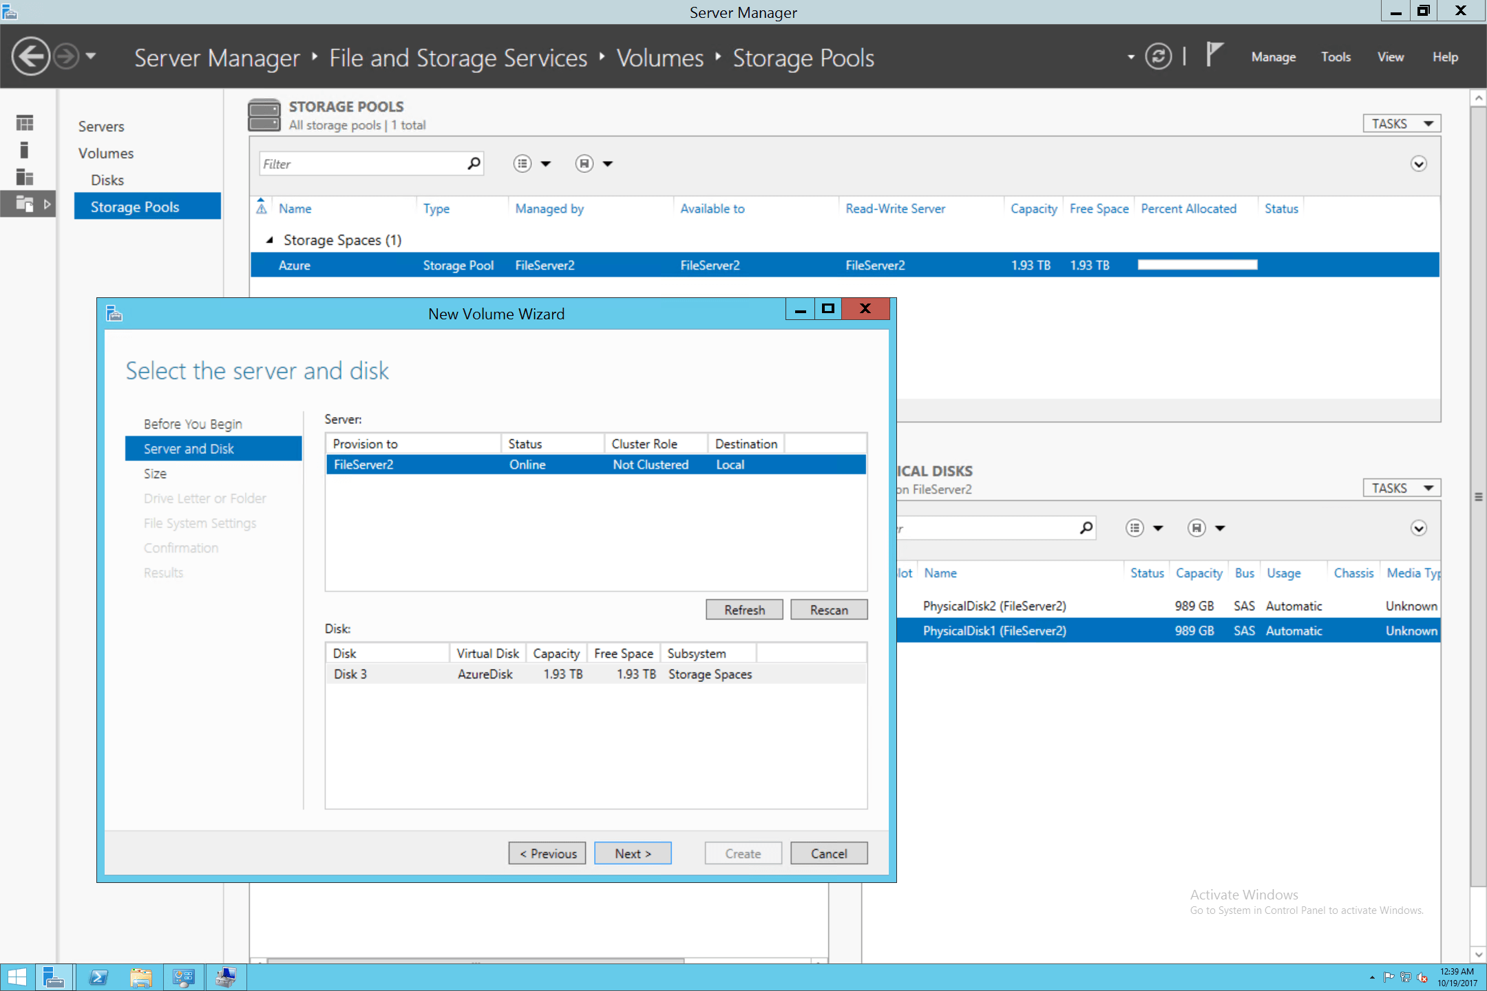Open the notifications flag in the header
This screenshot has height=991, width=1487.
click(x=1214, y=55)
